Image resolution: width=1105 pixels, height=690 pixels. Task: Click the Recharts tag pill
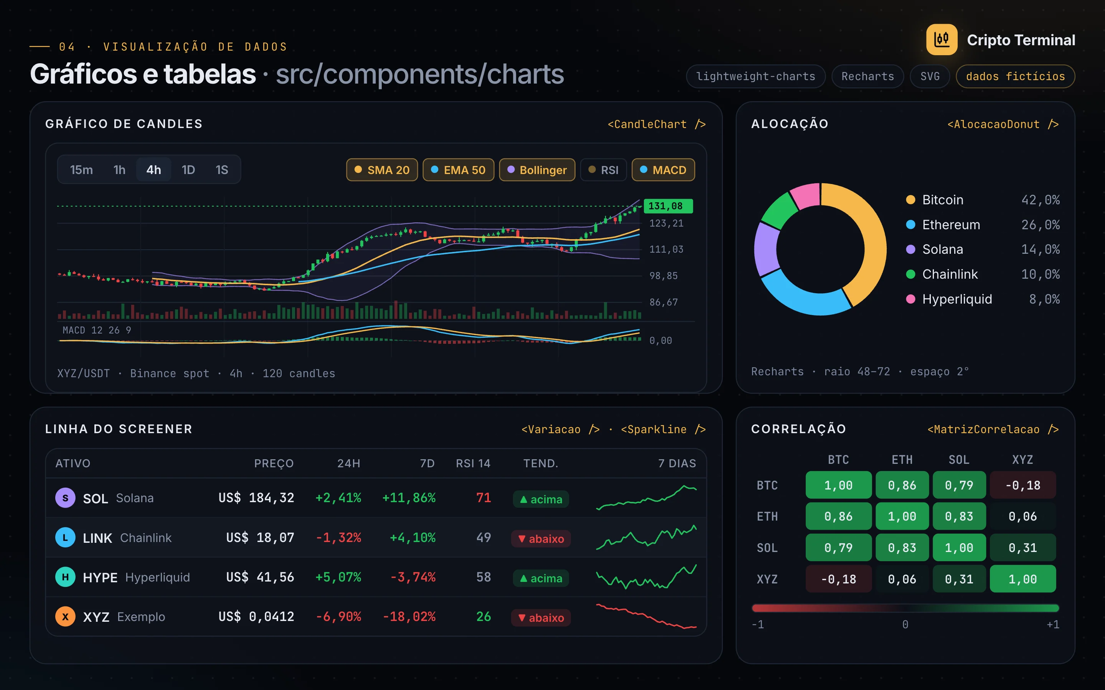[868, 76]
